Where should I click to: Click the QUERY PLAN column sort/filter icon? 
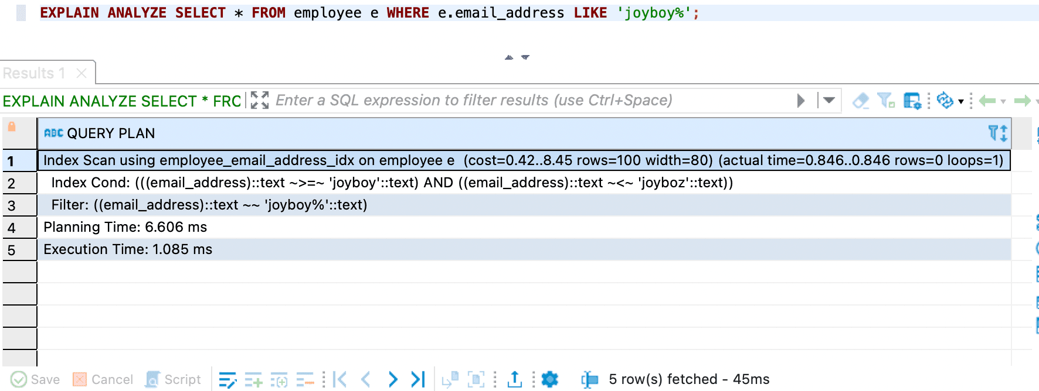997,133
